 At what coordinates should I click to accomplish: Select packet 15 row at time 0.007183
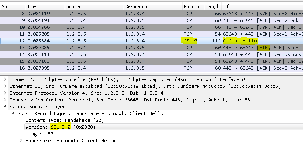151,61
